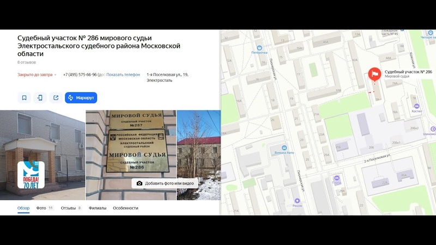The image size is (436, 245).
Task: Click building 40А on the map
Action: pyautogui.click(x=325, y=42)
